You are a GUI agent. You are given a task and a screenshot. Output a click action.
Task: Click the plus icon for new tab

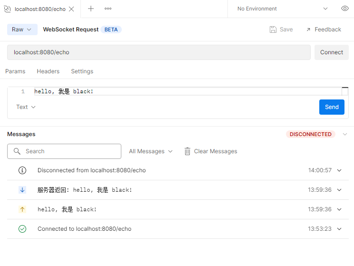[91, 9]
